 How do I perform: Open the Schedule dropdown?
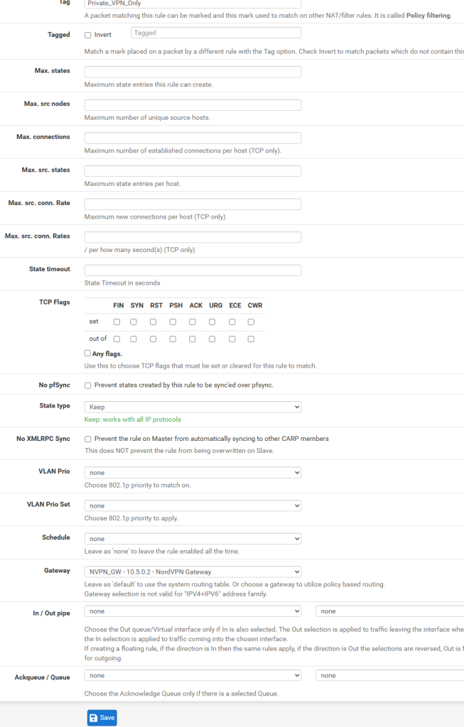193,539
